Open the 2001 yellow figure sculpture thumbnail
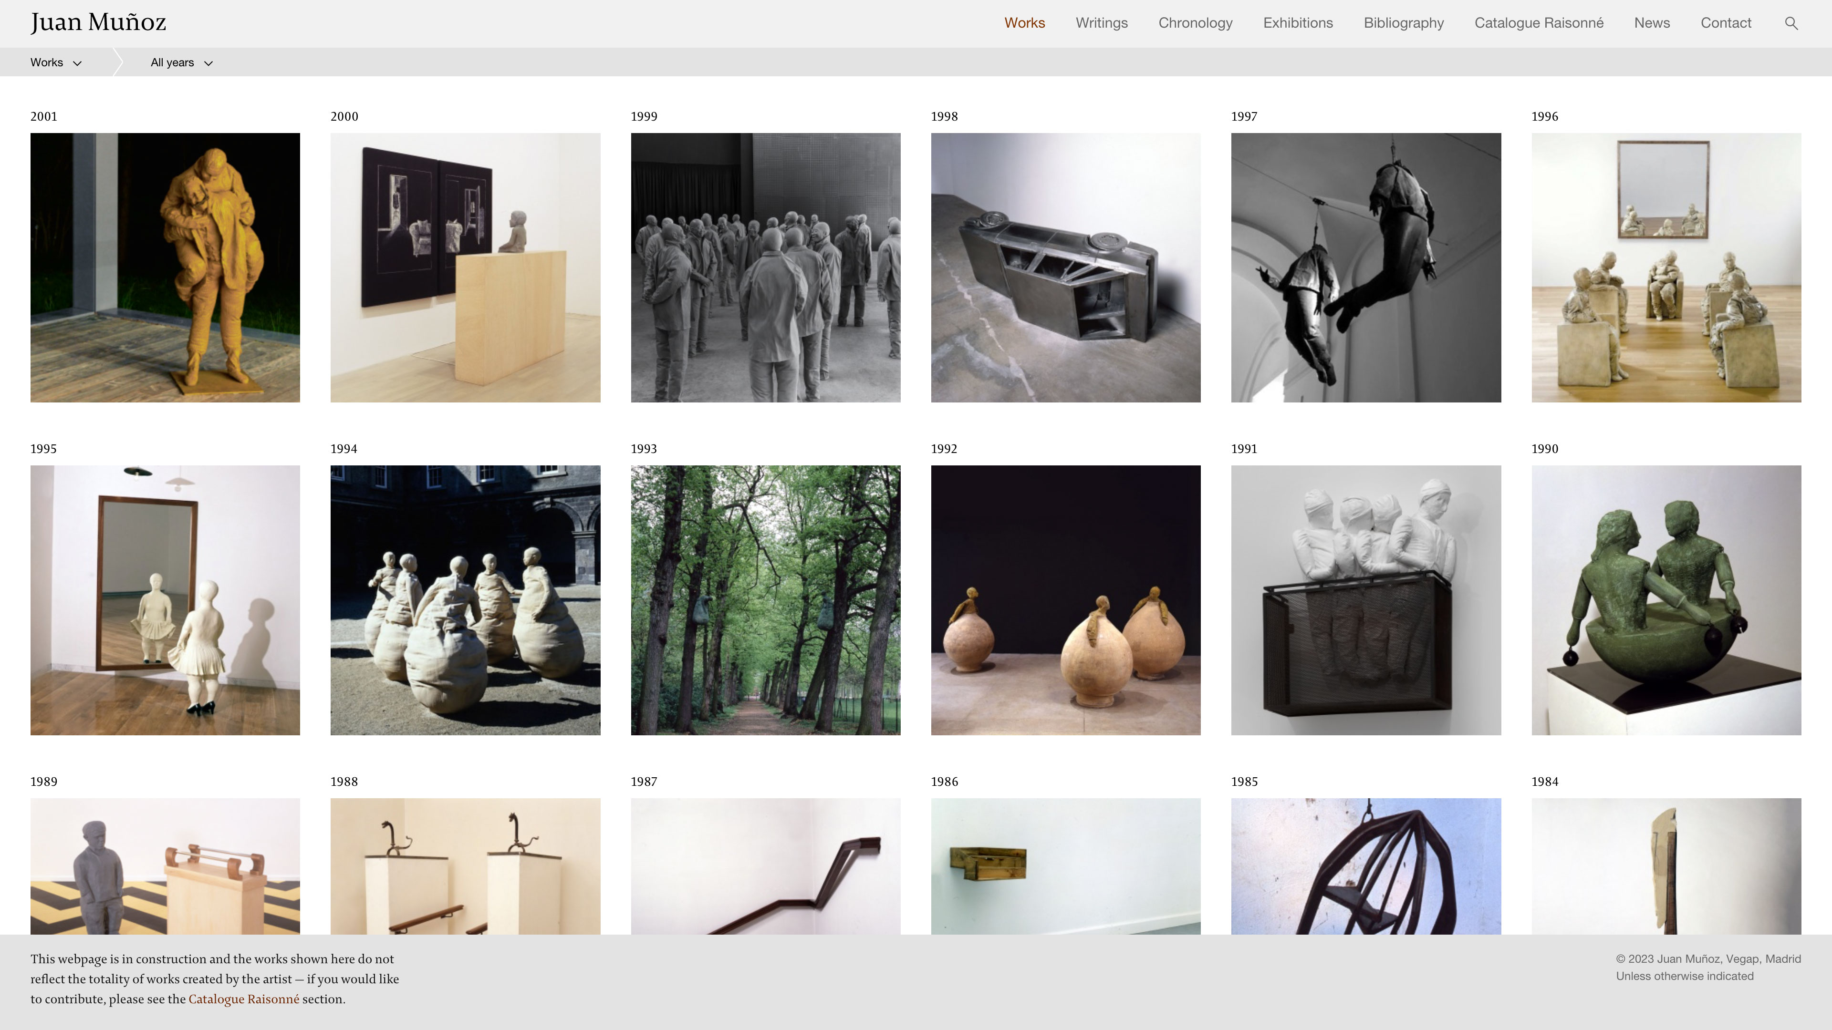Image resolution: width=1832 pixels, height=1030 pixels. click(165, 267)
